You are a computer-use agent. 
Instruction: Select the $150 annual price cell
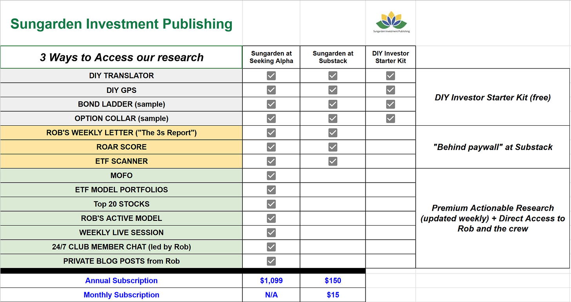coord(333,280)
